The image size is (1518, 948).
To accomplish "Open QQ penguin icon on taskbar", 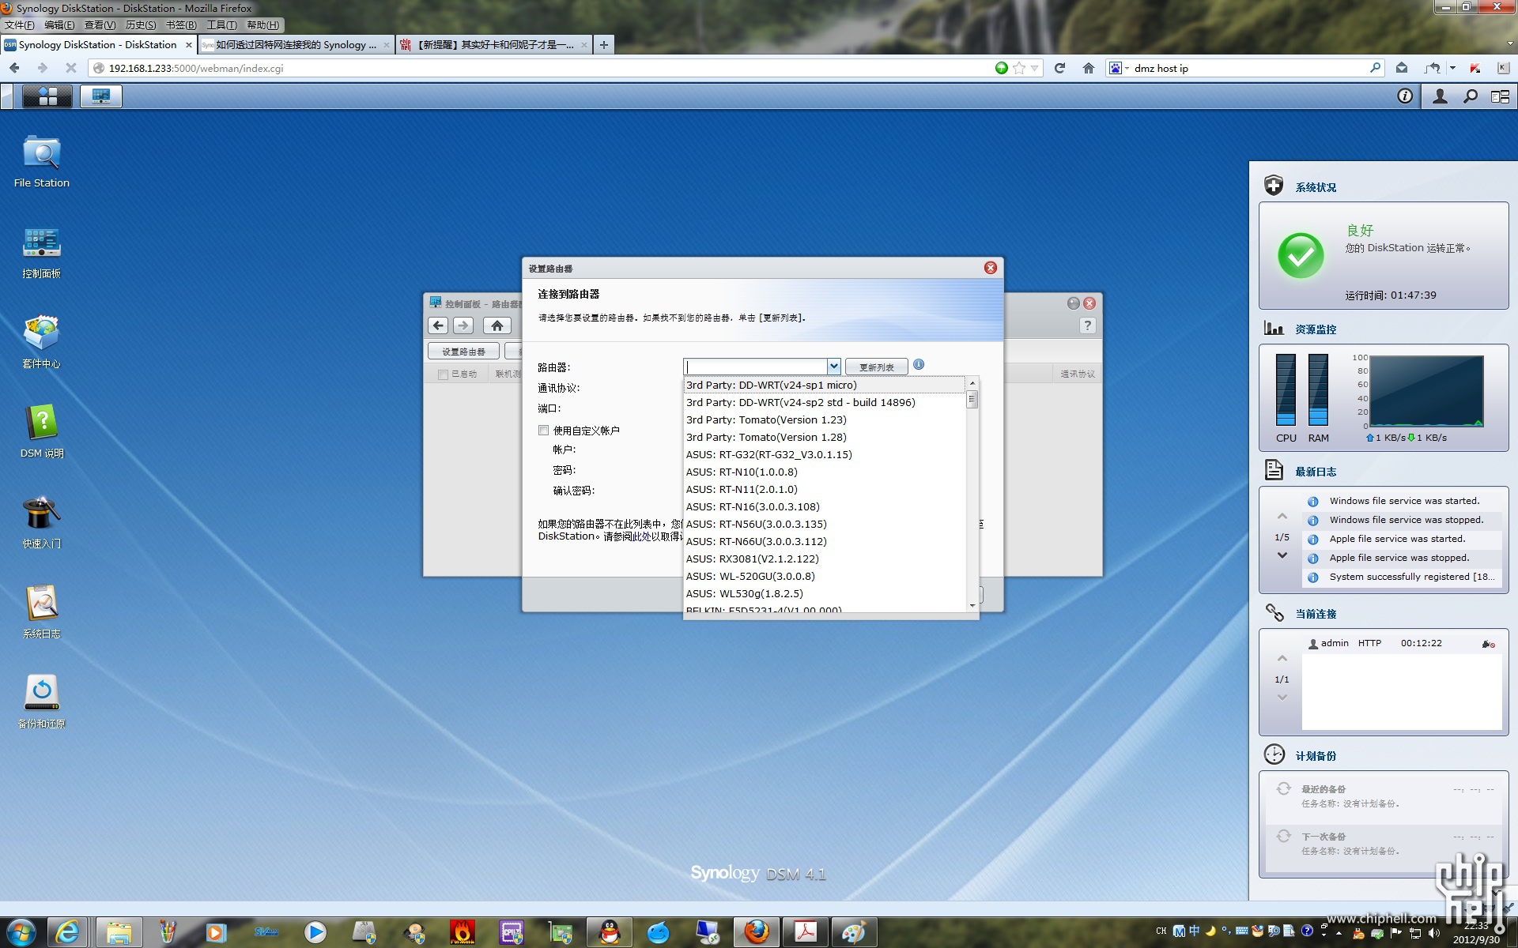I will (x=610, y=932).
